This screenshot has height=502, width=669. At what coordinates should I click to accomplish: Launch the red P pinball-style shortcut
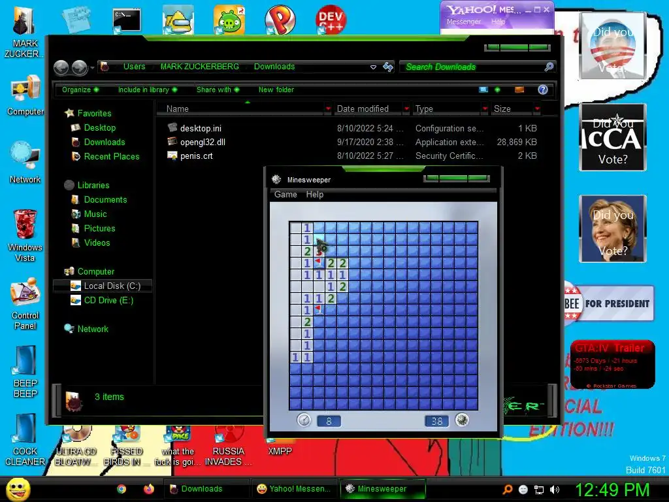tap(280, 20)
